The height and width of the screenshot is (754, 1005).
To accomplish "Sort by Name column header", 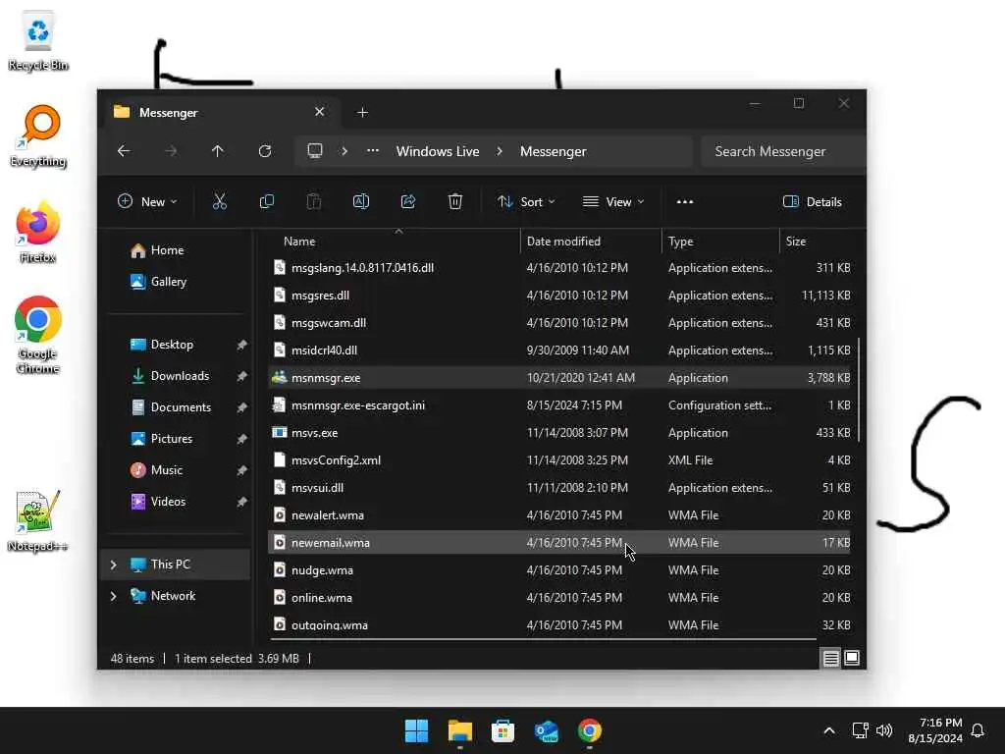I will 394,242.
